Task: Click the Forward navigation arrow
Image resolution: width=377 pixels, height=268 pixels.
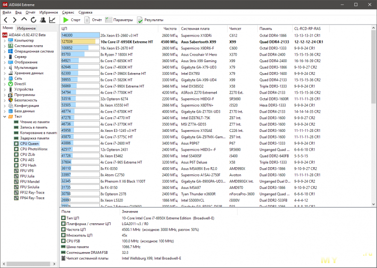Action: coord(15,20)
